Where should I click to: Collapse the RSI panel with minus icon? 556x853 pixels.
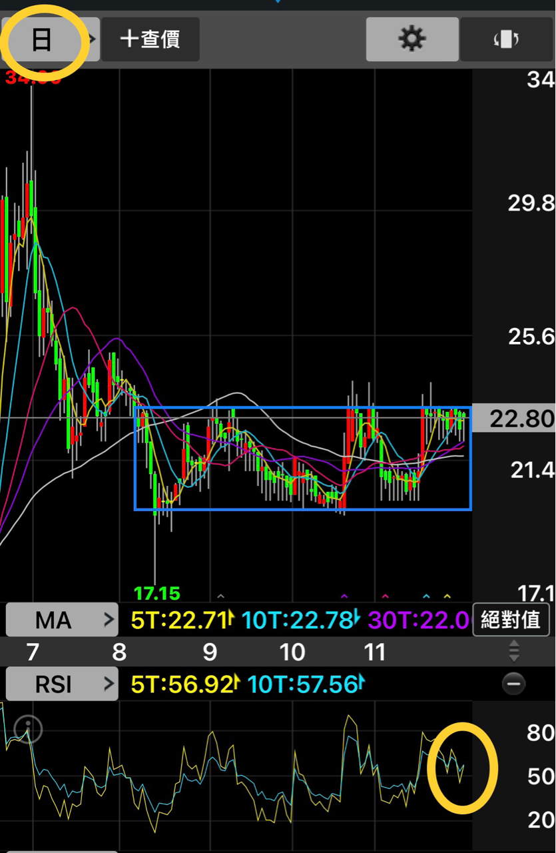coord(513,684)
